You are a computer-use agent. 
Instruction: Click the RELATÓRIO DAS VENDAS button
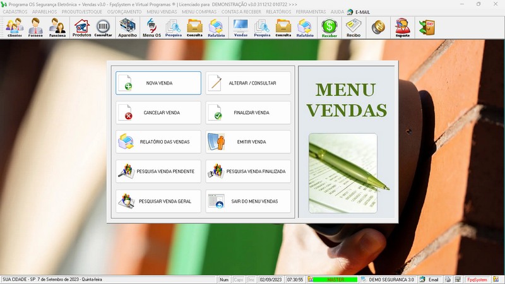pos(158,141)
